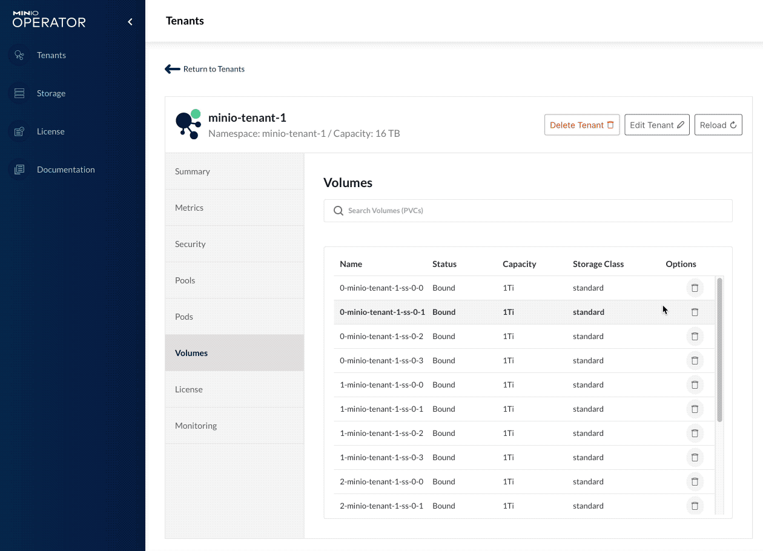Select volume name 1-minio-tenant-1-ss-0-2

[x=381, y=434]
